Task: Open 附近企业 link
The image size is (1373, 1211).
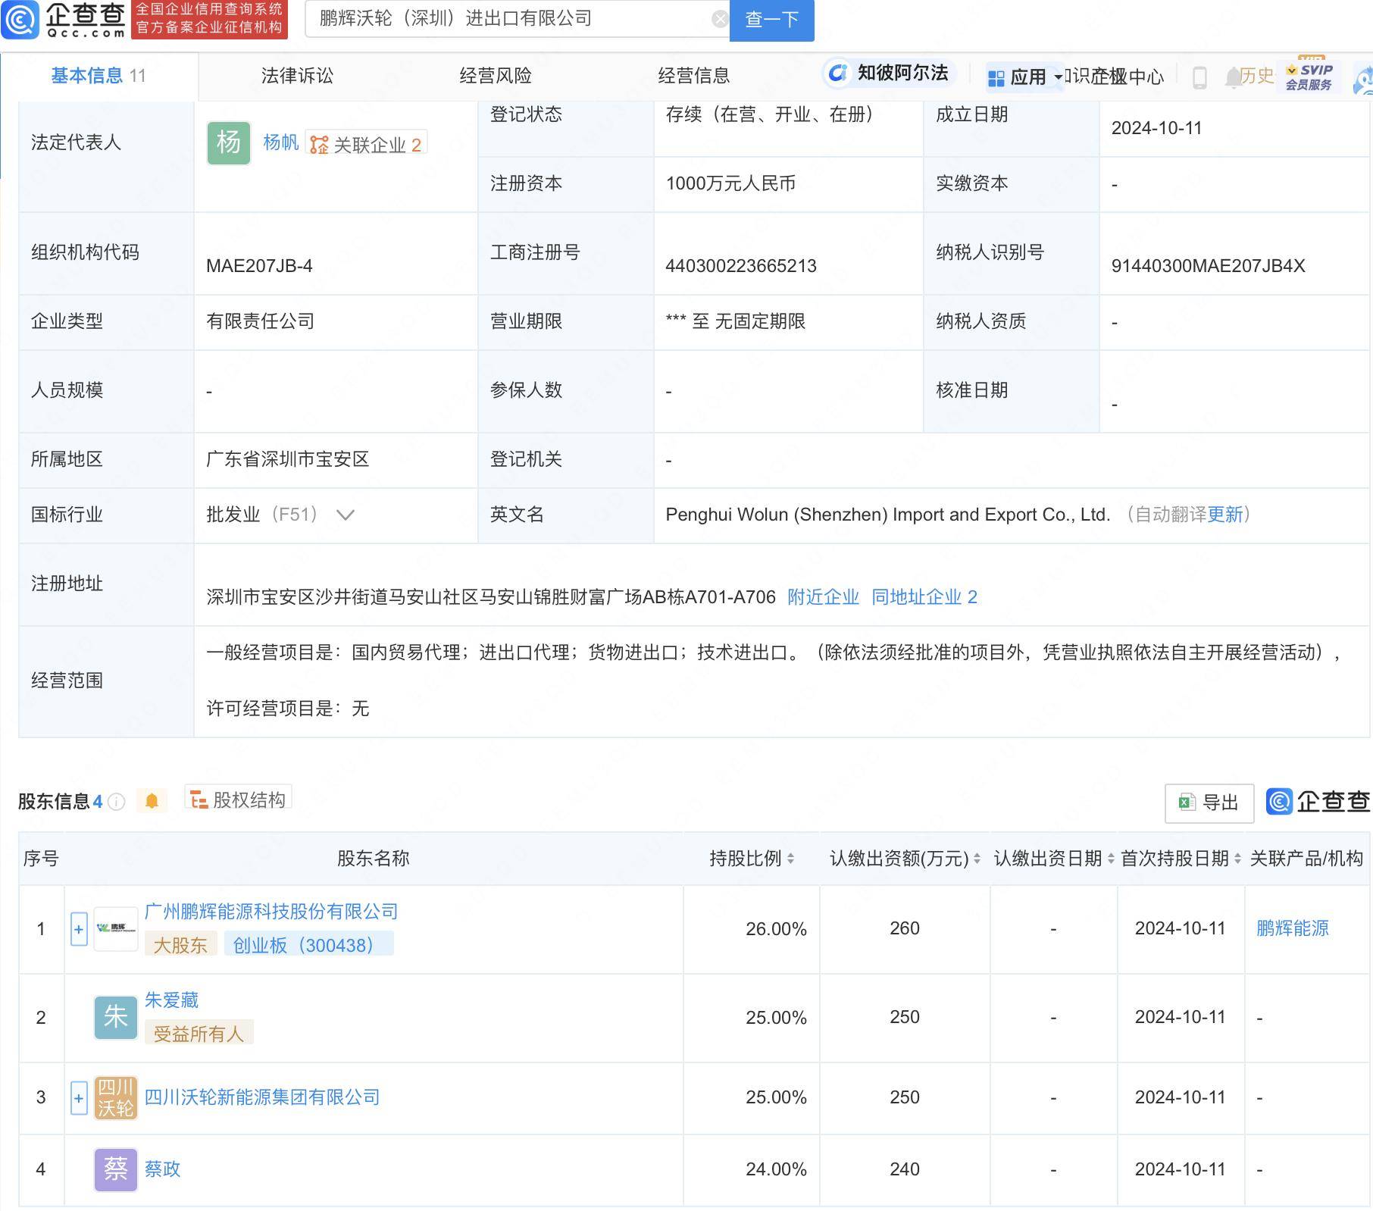Action: pos(824,597)
